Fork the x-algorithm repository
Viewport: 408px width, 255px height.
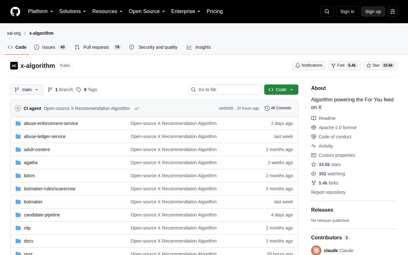(344, 66)
